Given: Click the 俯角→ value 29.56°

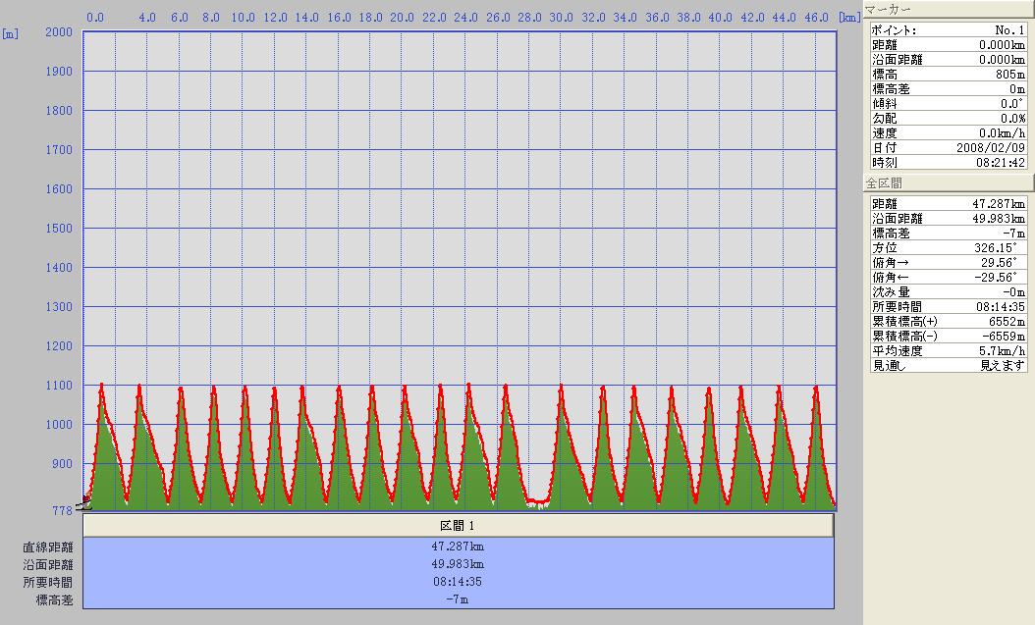Looking at the screenshot, I should pos(999,262).
